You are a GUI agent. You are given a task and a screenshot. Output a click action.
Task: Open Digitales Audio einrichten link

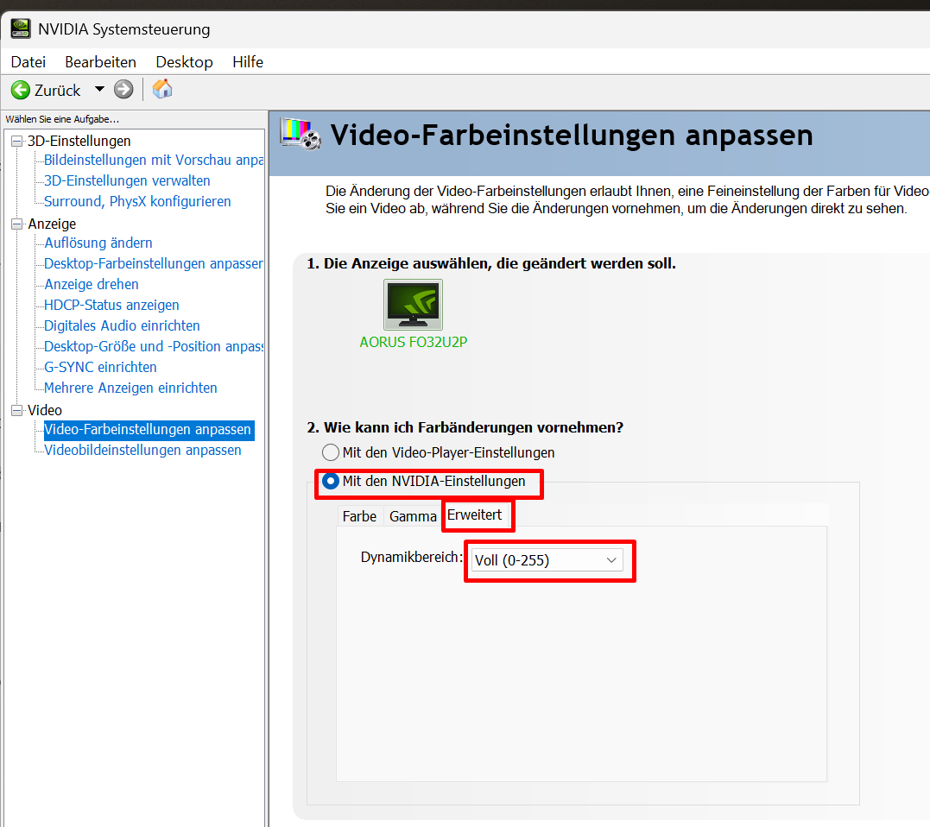pyautogui.click(x=122, y=326)
